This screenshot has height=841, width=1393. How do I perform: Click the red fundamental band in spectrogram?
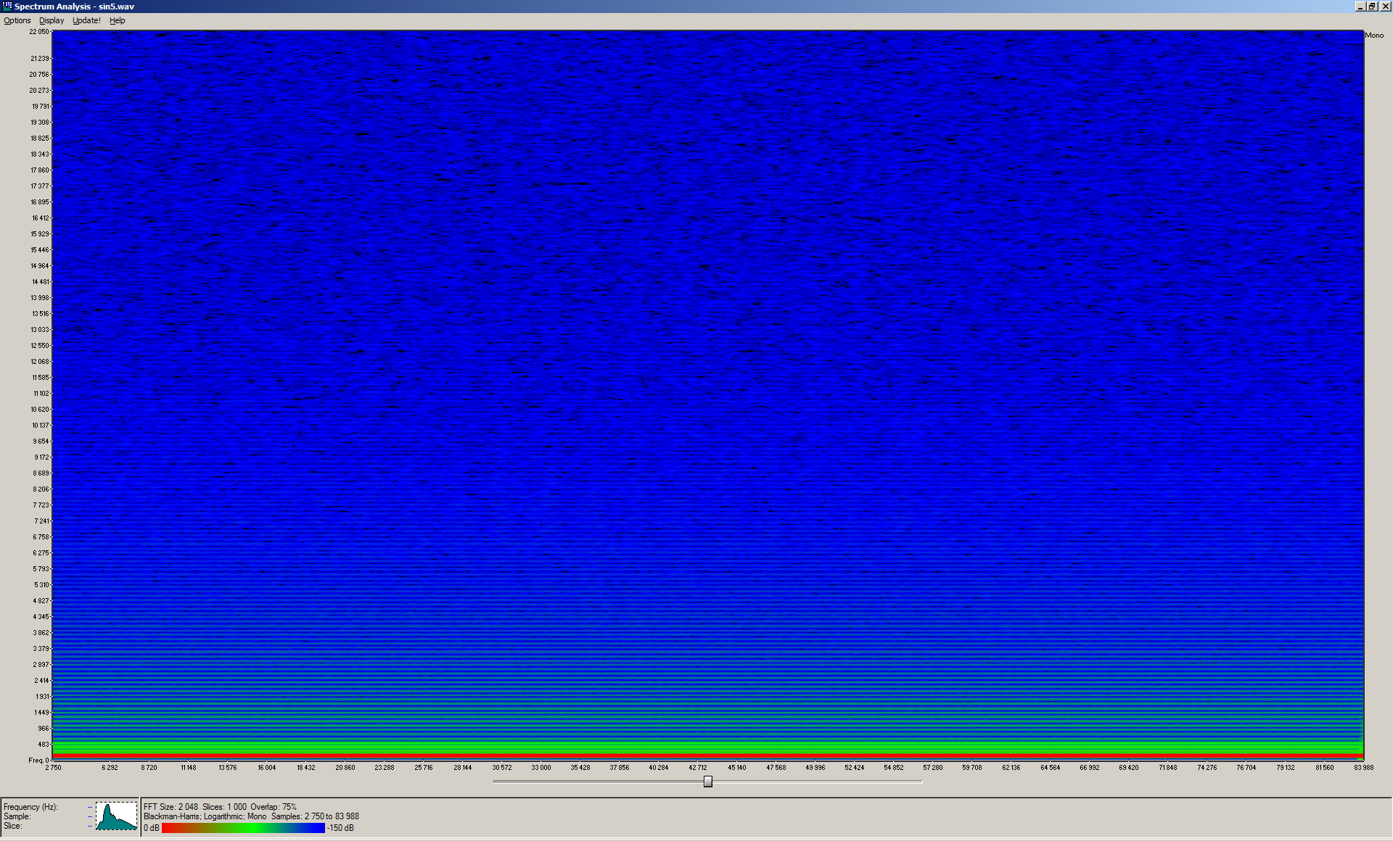[x=708, y=756]
